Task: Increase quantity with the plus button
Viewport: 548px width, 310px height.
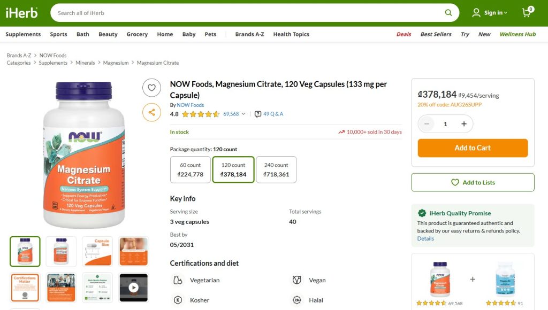Action: point(464,124)
